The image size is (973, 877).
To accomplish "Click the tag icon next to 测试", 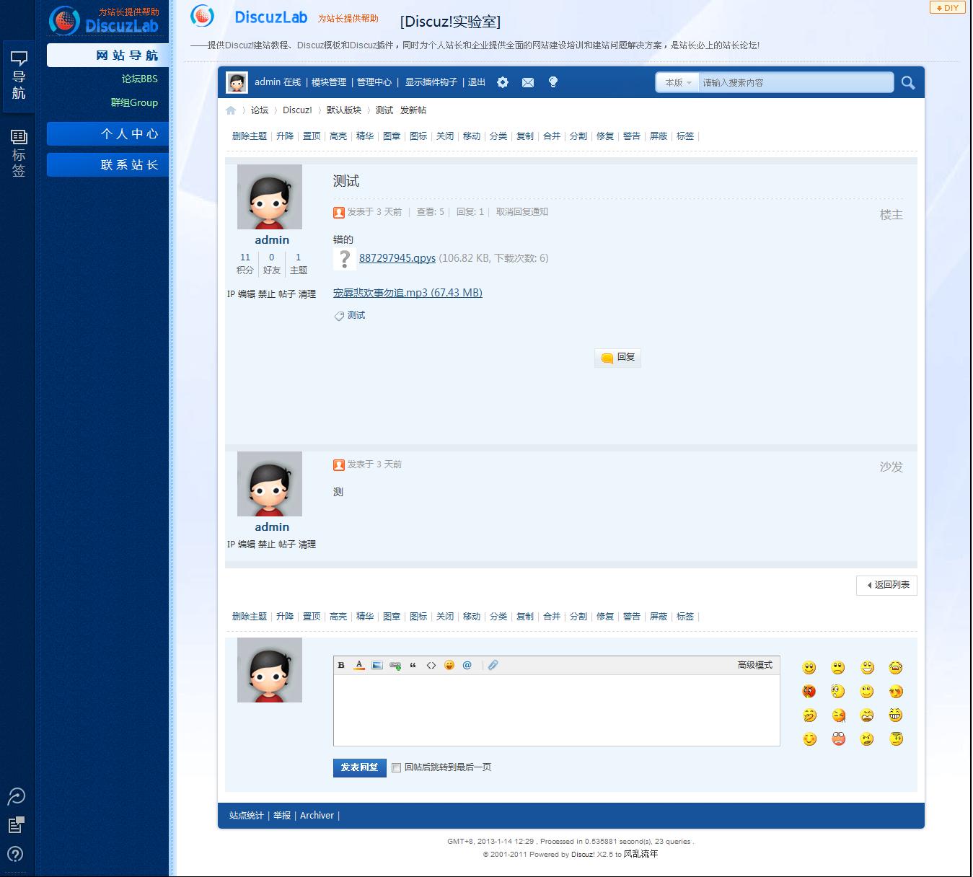I will 339,316.
